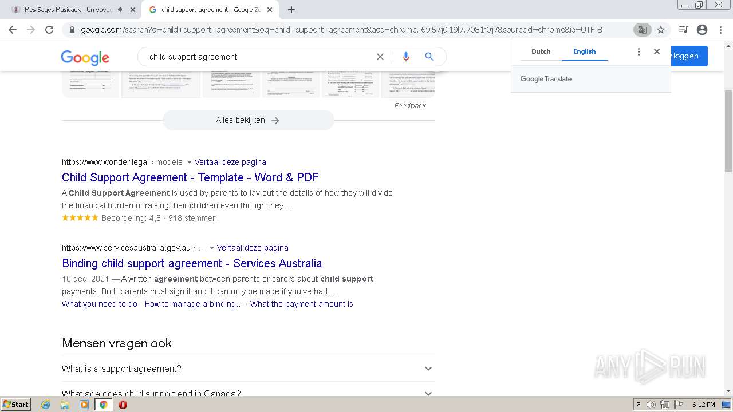Click Vertaal deze pagina for servicesaustralia.gov.au

[x=253, y=248]
